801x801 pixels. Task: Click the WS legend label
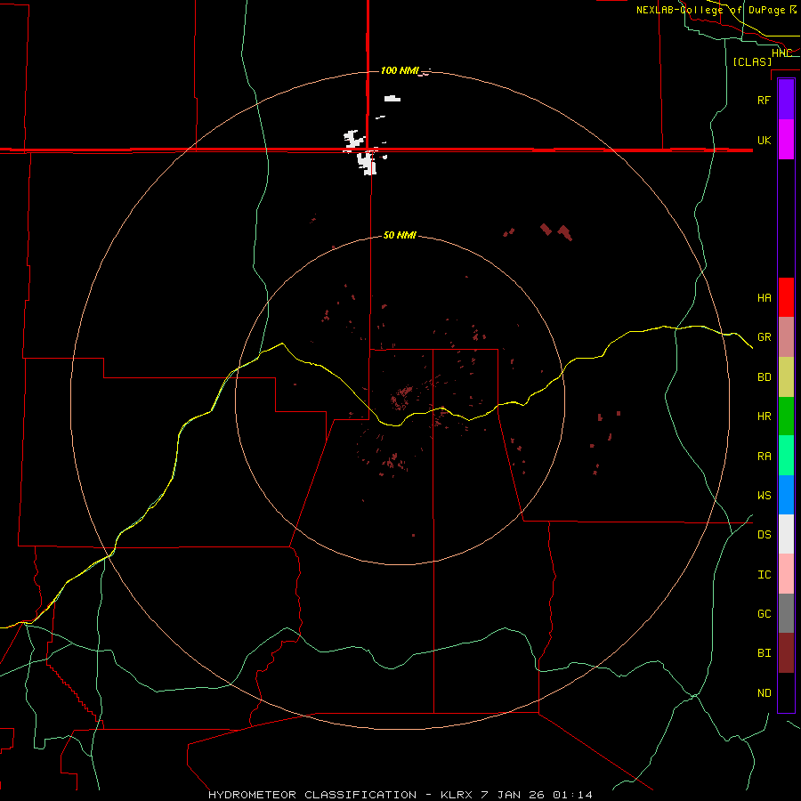click(764, 495)
